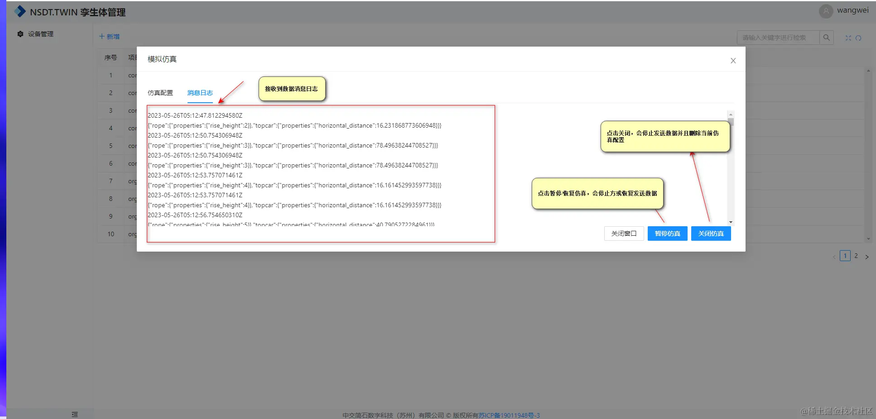Click the log scrollbar thumb
The width and height of the screenshot is (876, 419).
click(x=731, y=122)
